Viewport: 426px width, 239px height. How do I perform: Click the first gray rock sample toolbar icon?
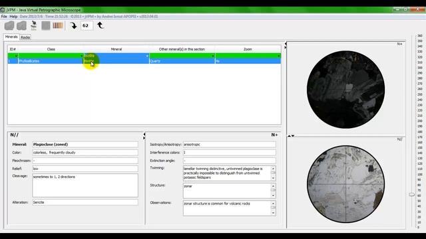click(9, 26)
